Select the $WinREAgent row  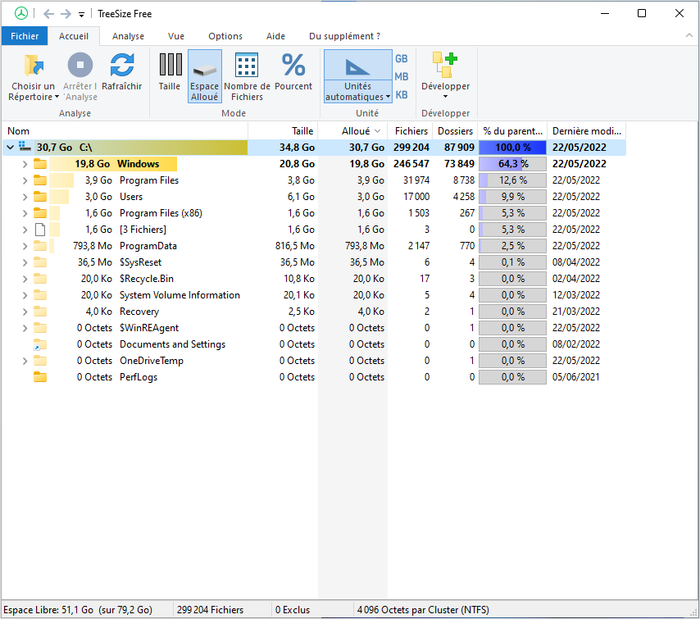coord(314,328)
